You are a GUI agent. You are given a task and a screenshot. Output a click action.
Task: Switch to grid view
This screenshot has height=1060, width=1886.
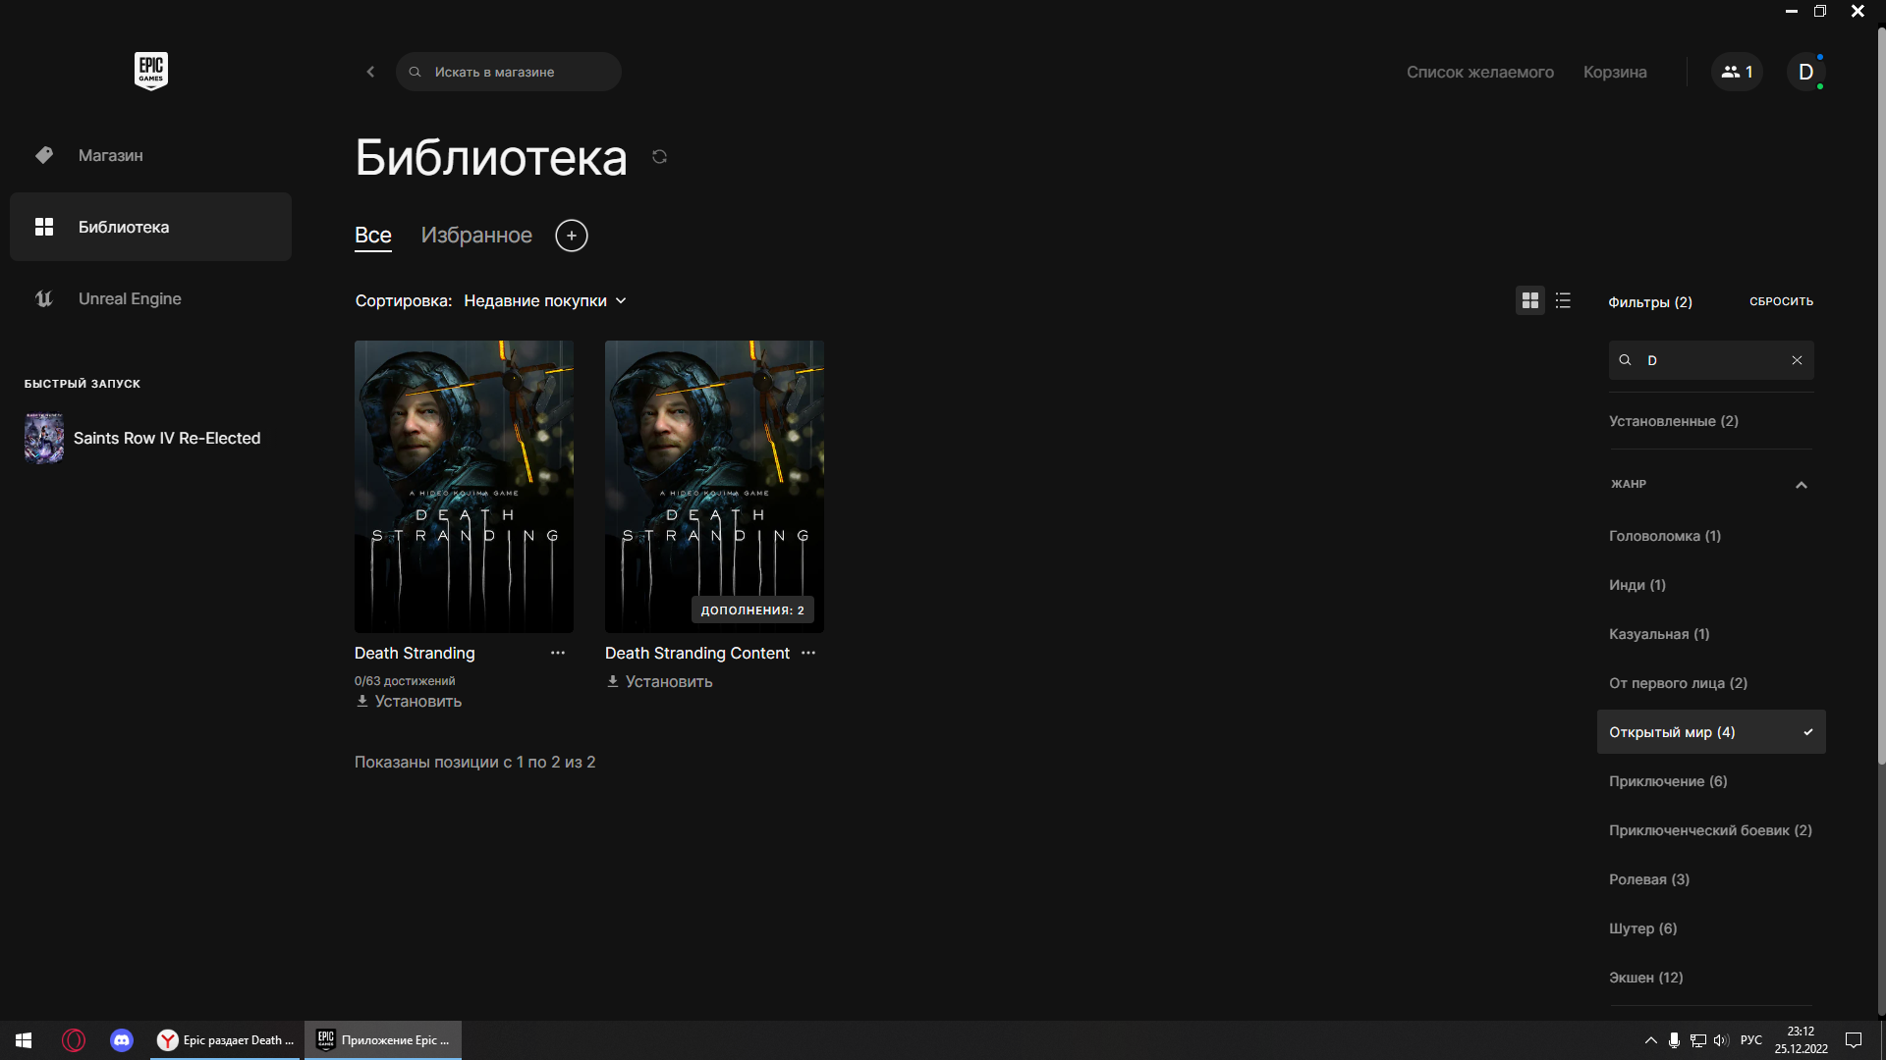point(1530,300)
